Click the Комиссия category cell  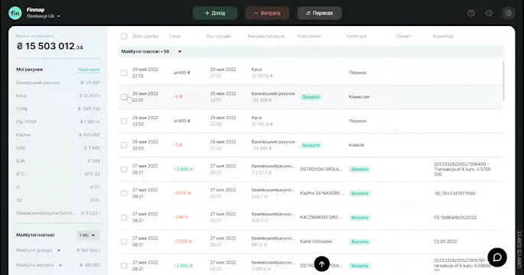coord(359,97)
